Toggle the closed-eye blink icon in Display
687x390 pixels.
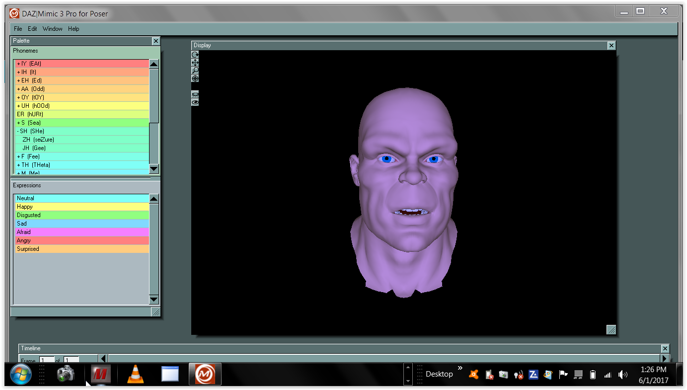pyautogui.click(x=195, y=94)
